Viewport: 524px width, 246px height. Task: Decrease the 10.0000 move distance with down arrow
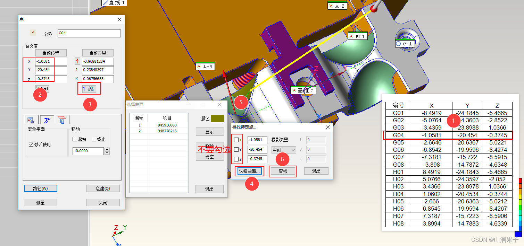click(x=107, y=153)
